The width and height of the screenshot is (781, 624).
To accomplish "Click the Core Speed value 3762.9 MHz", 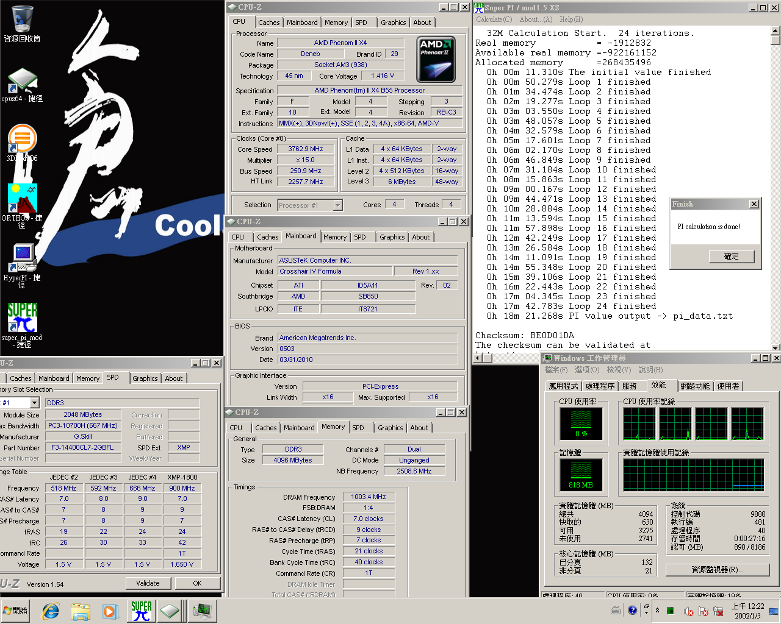I will coord(306,149).
